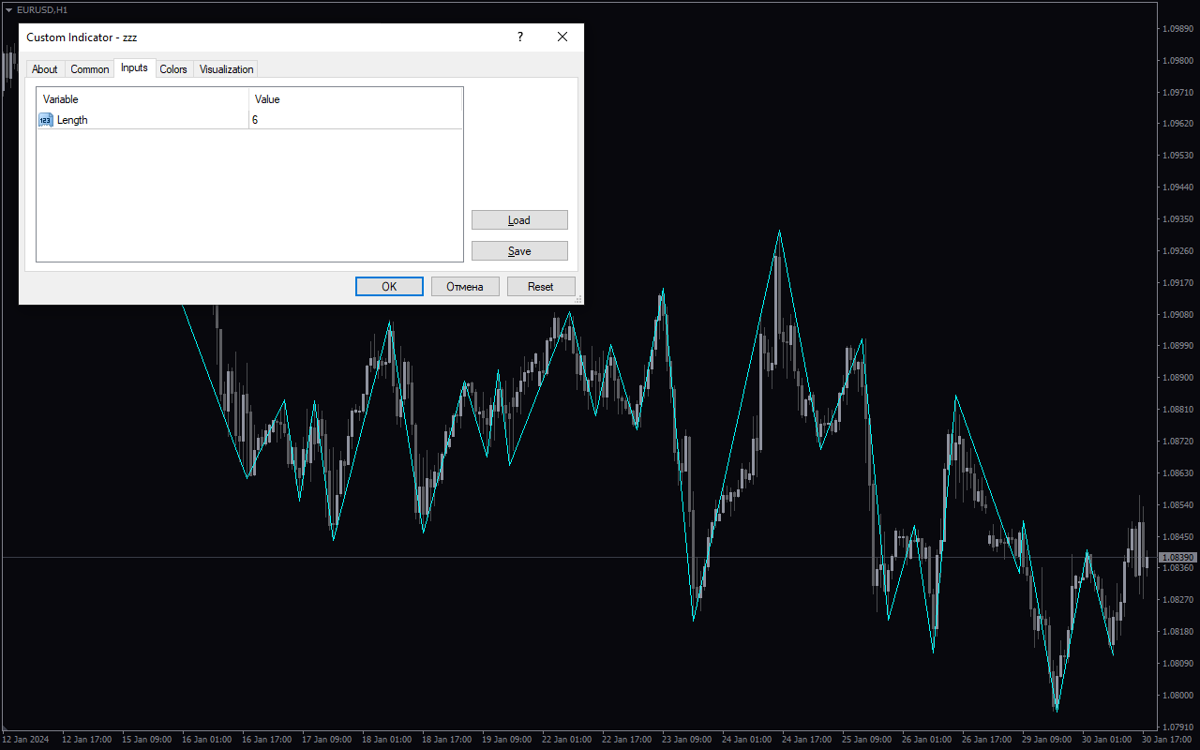This screenshot has width=1200, height=750.
Task: Click the 1.09350 price scale label
Action: pos(1177,219)
